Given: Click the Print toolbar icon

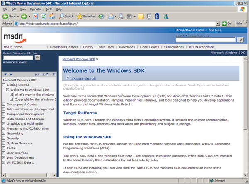Looking at the screenshot, I should [x=121, y=16].
